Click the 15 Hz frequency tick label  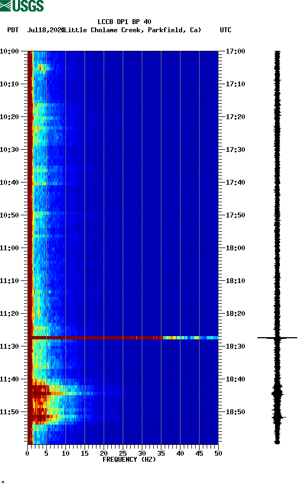tap(85, 454)
